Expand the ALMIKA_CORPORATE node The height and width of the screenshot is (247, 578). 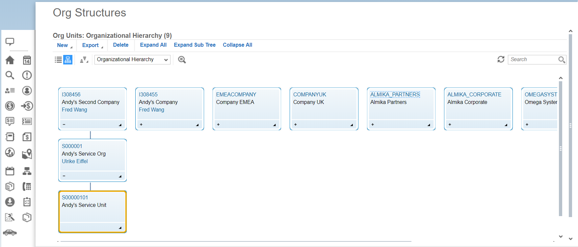click(450, 125)
